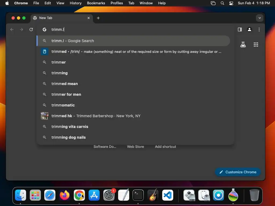Click the Trimmed Barbershop thumbnail image

(x=45, y=116)
